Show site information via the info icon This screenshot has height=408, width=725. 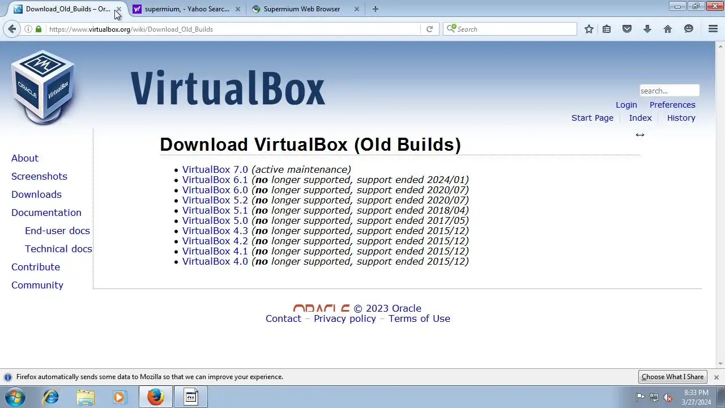(x=28, y=29)
